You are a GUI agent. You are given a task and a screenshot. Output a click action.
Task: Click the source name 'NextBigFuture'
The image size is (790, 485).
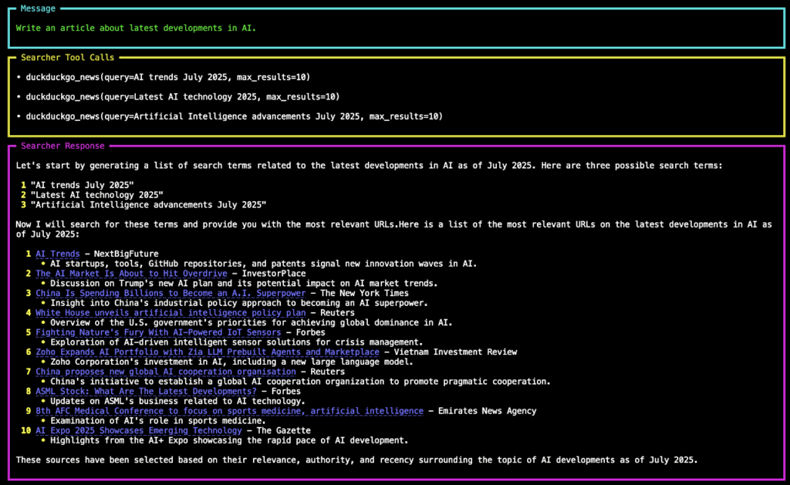pyautogui.click(x=126, y=254)
